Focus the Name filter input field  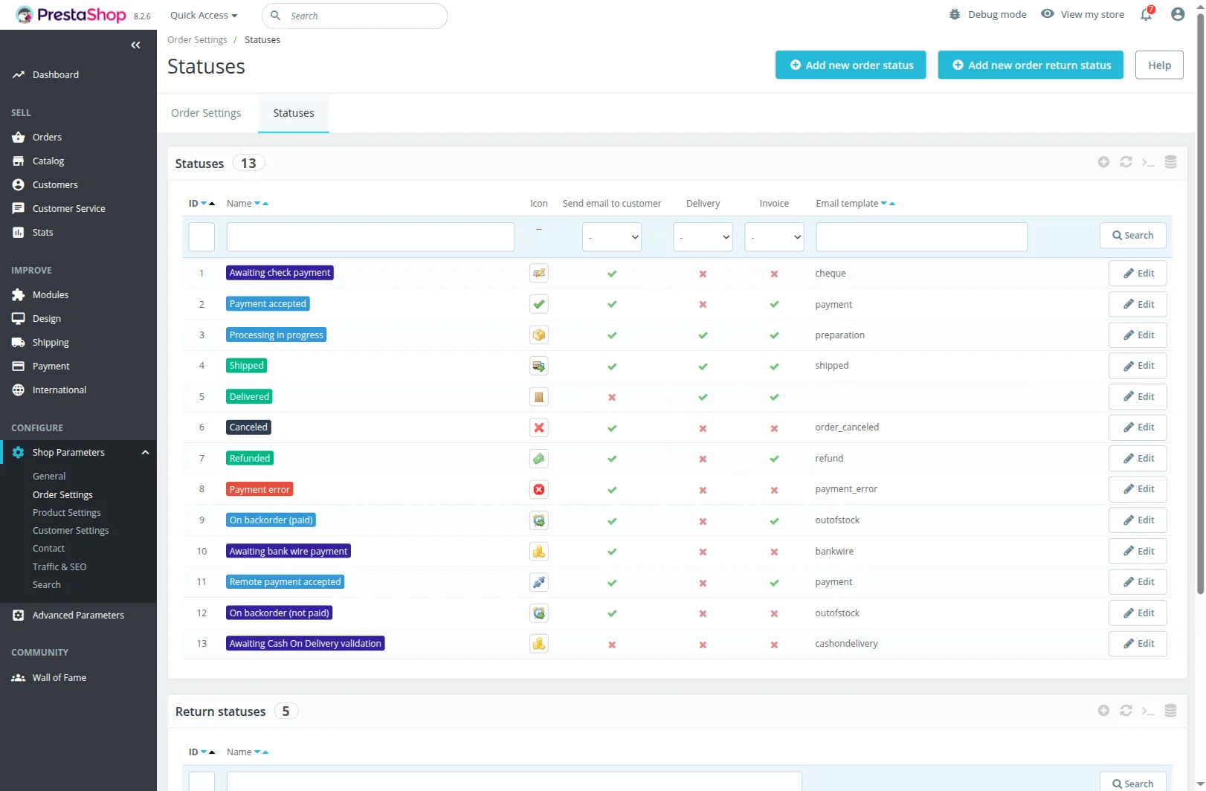click(x=370, y=237)
